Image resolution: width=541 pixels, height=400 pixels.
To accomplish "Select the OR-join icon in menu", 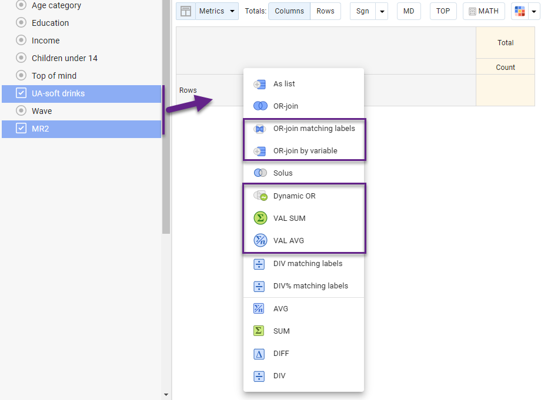I will click(x=260, y=106).
